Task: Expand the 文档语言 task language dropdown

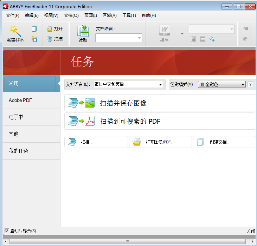Action: coord(160,84)
